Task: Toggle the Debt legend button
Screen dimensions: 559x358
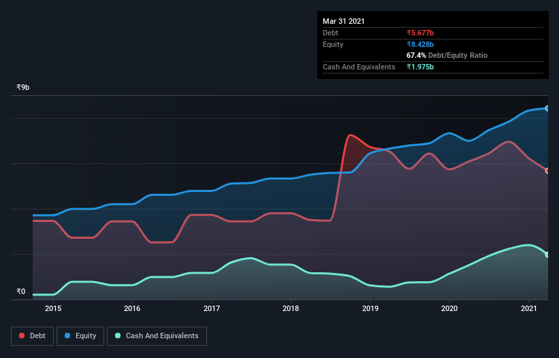Action: 33,336
